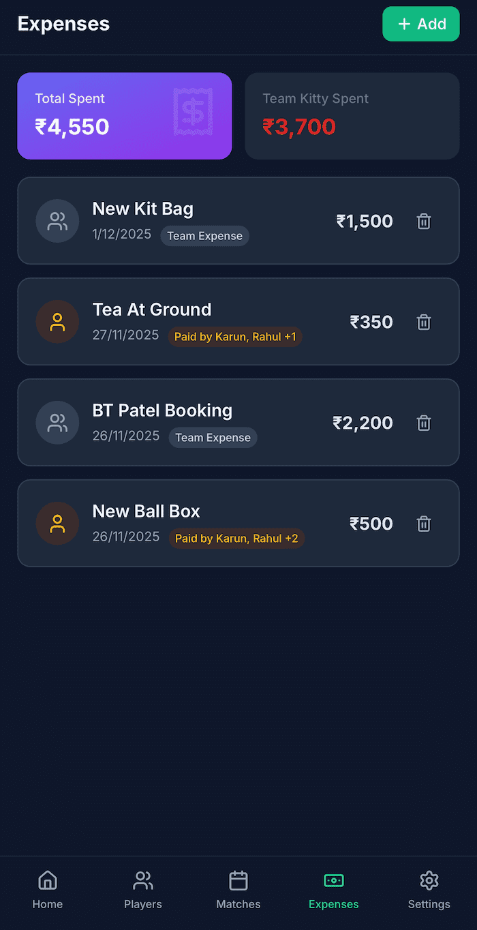Click the person icon beside Tea At Ground
This screenshot has height=930, width=477.
[x=57, y=322]
